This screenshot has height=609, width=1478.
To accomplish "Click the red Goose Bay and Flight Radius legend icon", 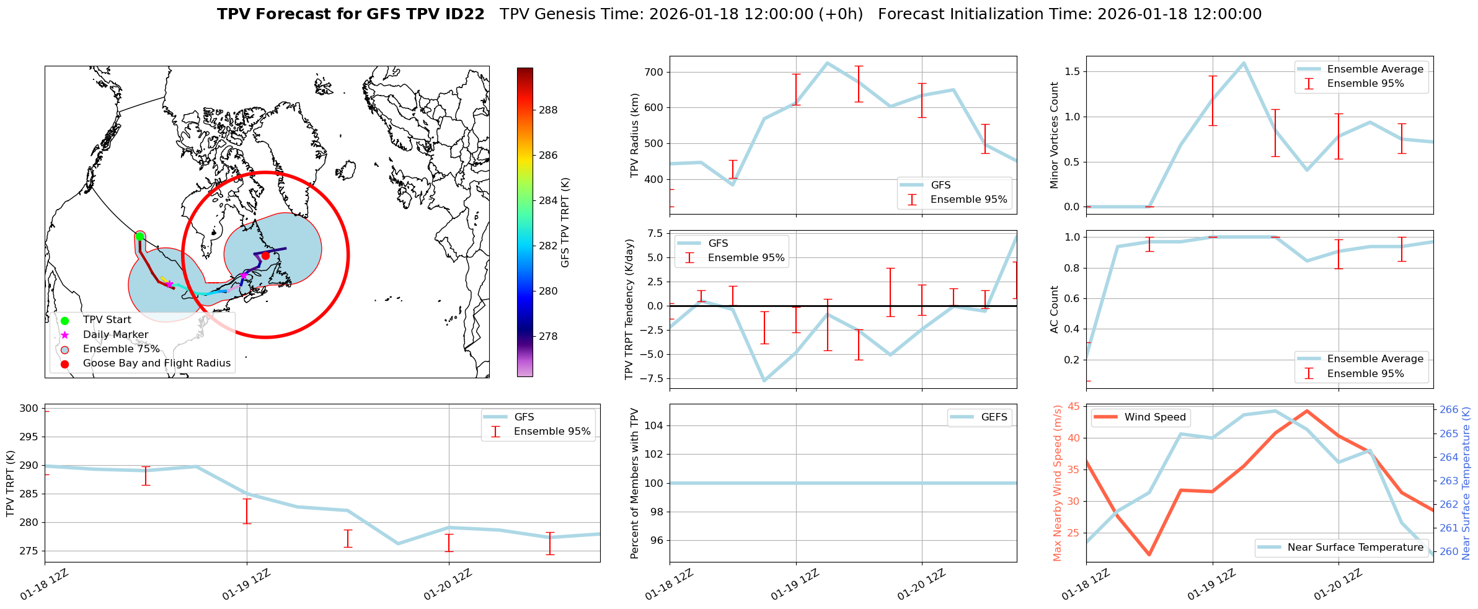I will click(x=64, y=364).
